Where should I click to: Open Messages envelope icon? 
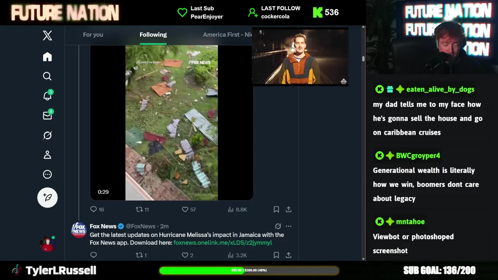(47, 115)
